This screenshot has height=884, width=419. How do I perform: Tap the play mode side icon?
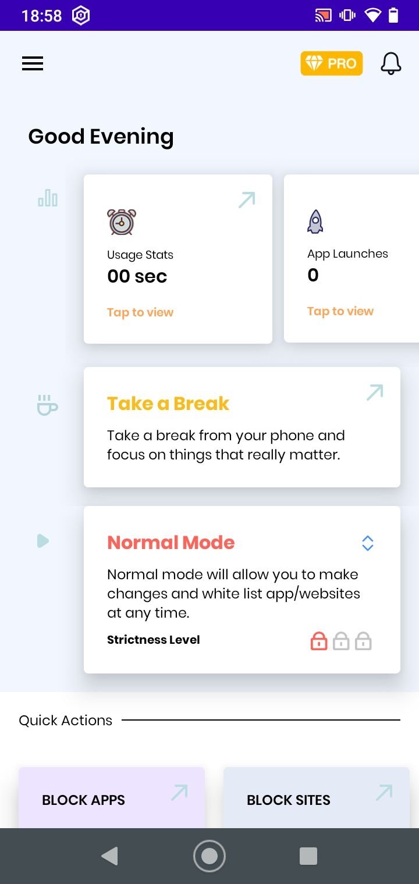42,541
